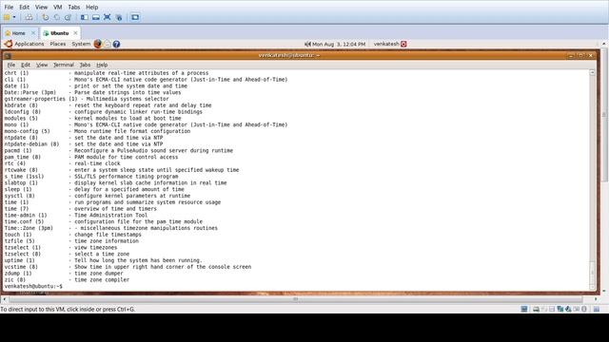The width and height of the screenshot is (609, 342).
Task: Open the VMware View menu
Action: (41, 7)
